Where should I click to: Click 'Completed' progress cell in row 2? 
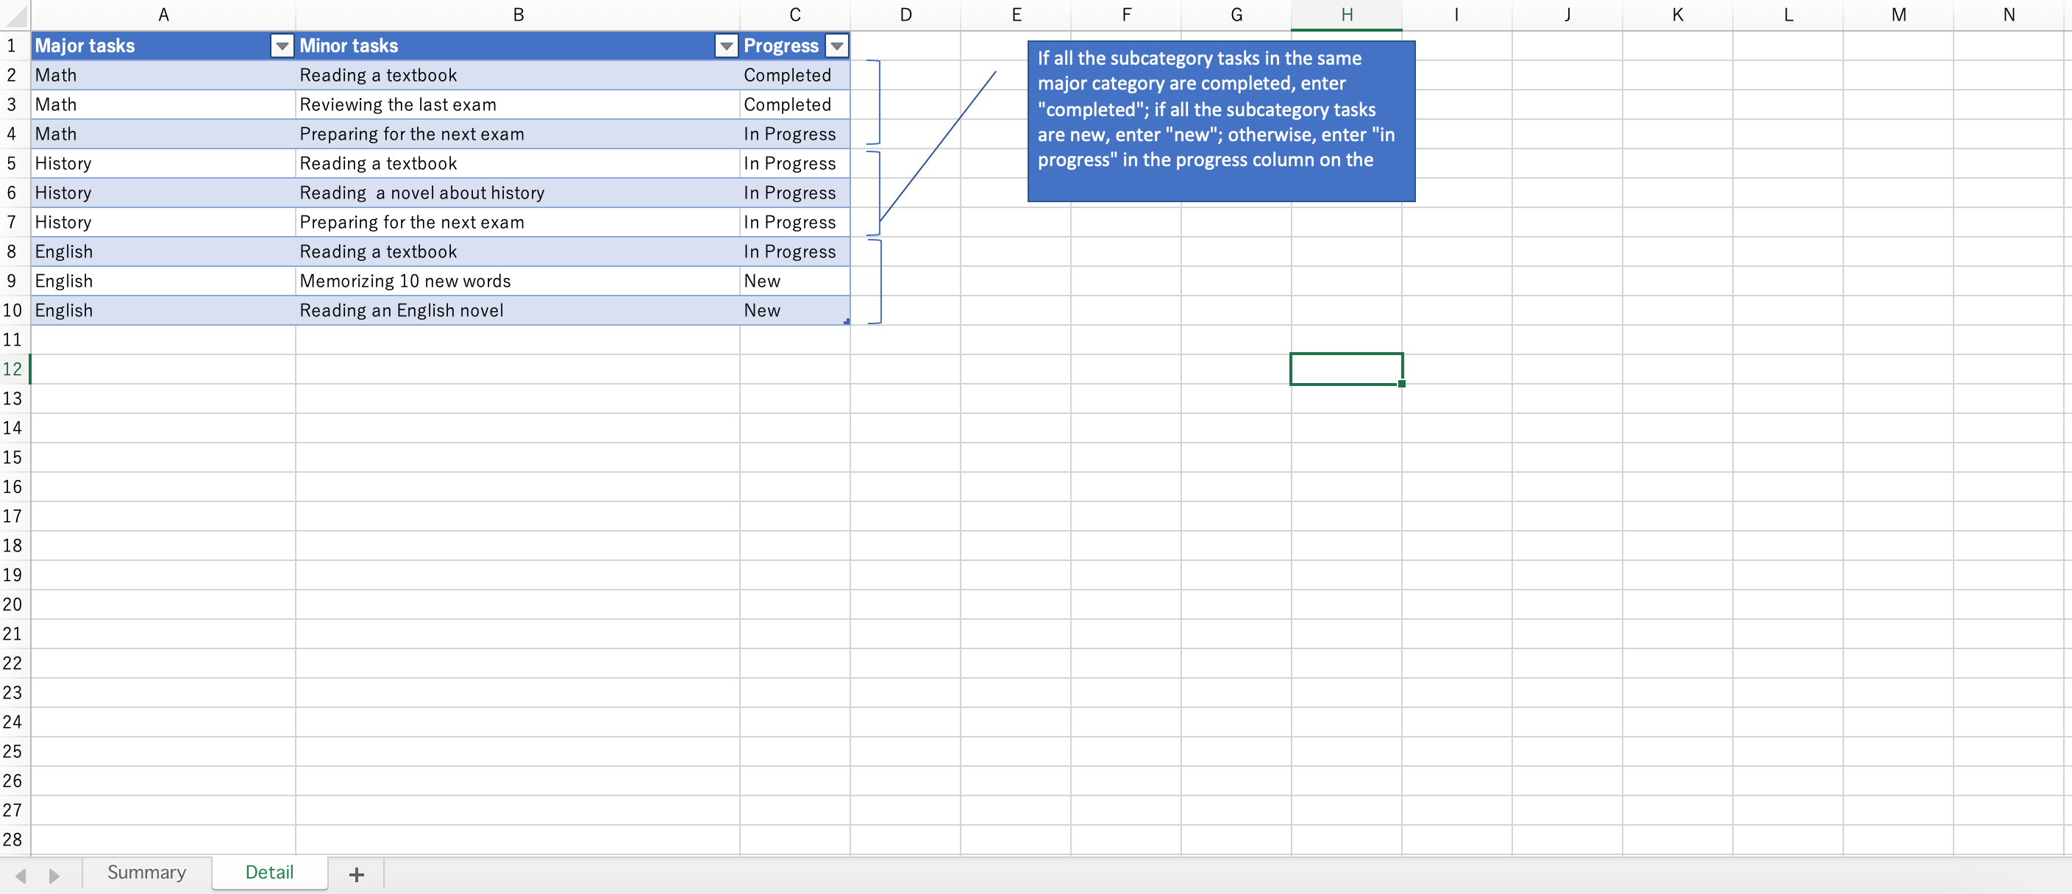point(794,76)
